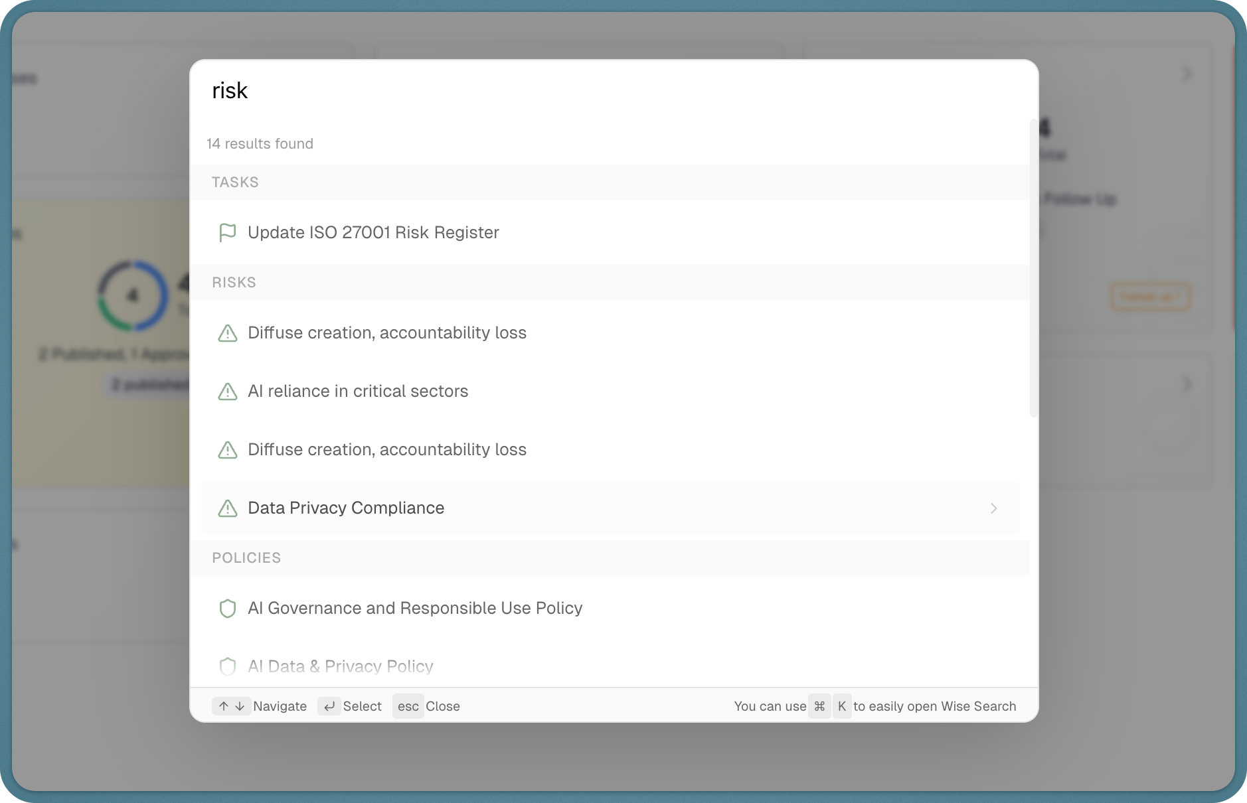Image resolution: width=1247 pixels, height=803 pixels.
Task: Click the warning icon on Data Privacy Compliance
Action: (x=228, y=508)
